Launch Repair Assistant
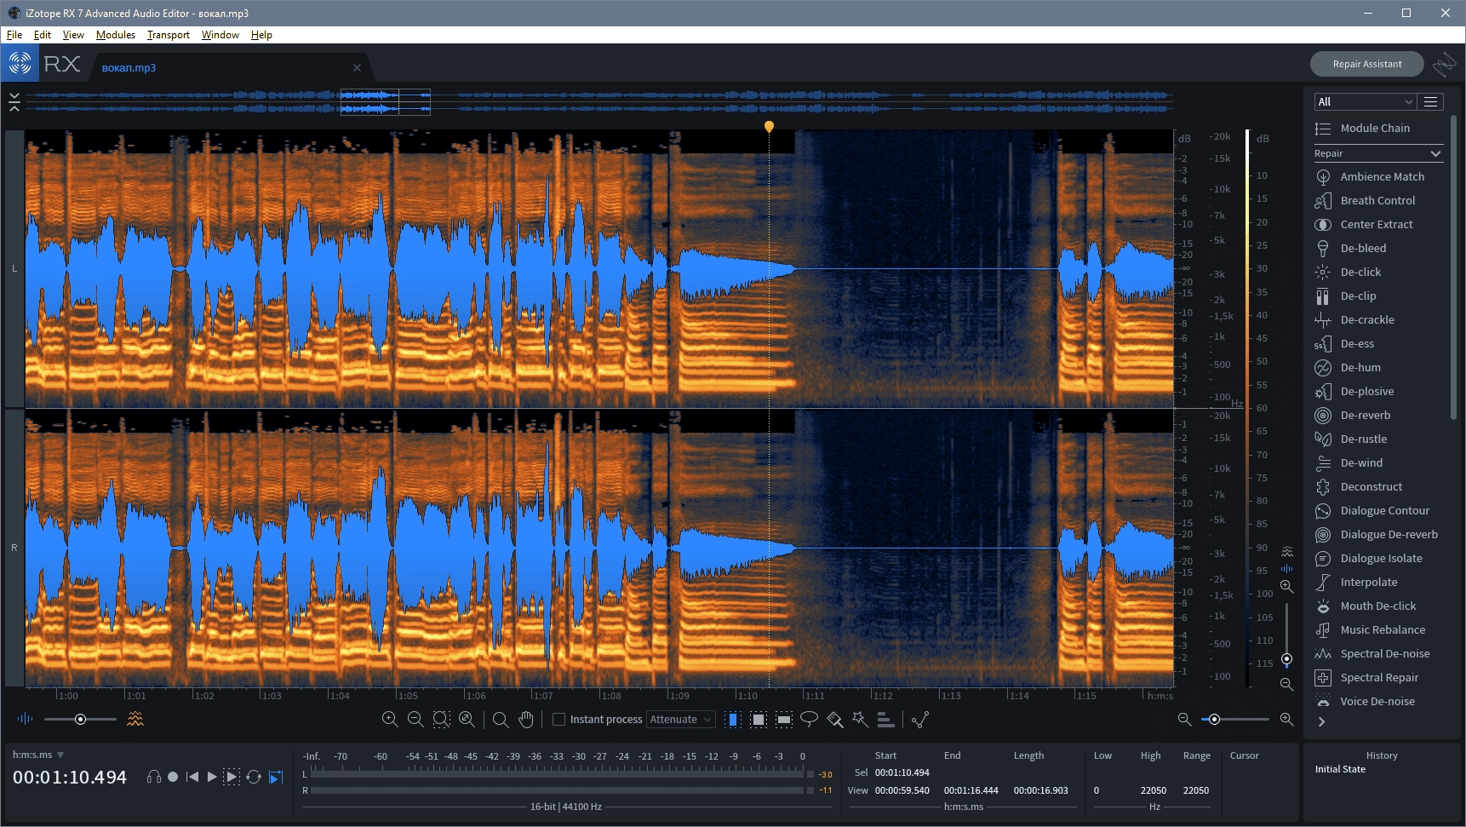 coord(1367,64)
